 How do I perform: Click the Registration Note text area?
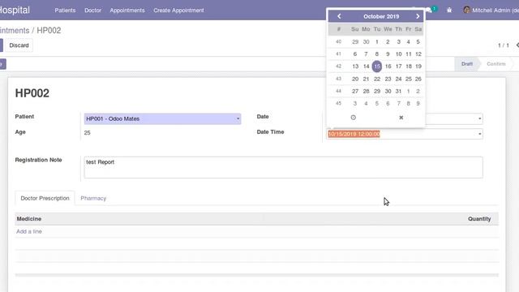pyautogui.click(x=283, y=168)
